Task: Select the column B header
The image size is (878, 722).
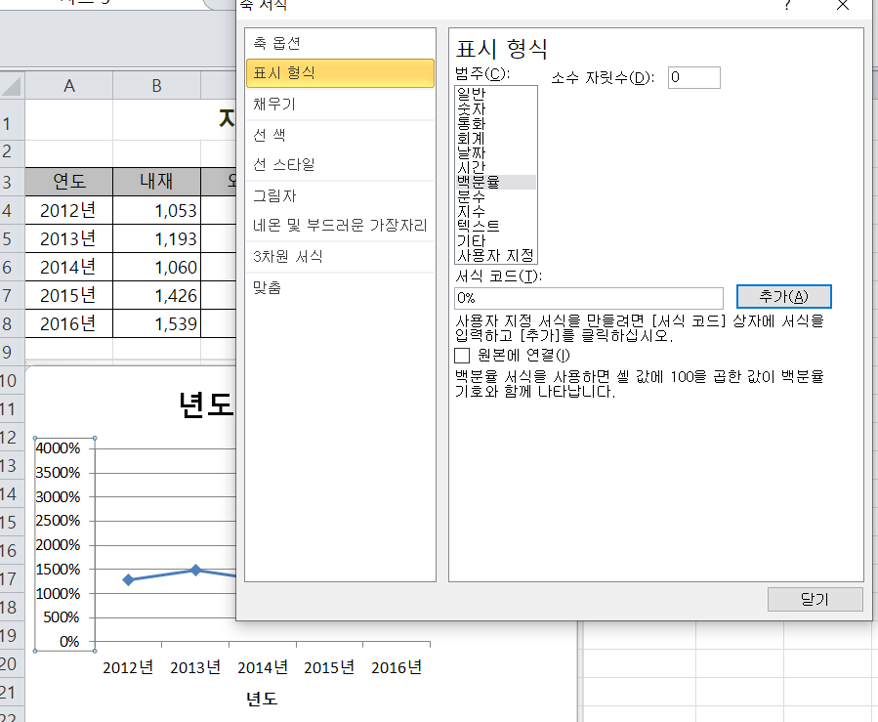Action: pyautogui.click(x=156, y=86)
